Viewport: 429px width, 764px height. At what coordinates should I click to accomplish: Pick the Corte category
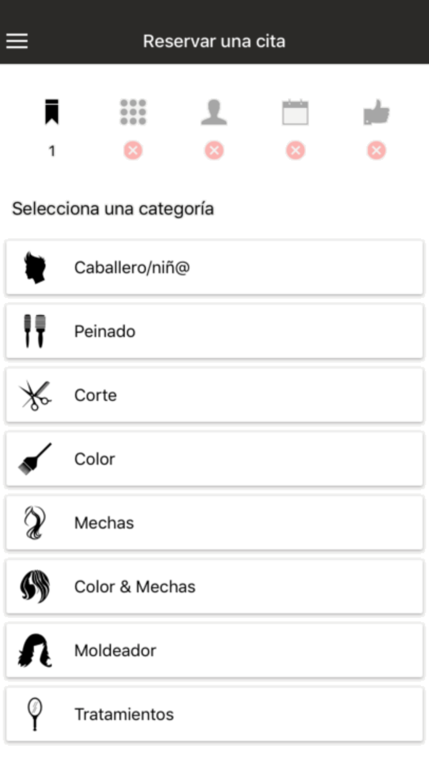214,395
